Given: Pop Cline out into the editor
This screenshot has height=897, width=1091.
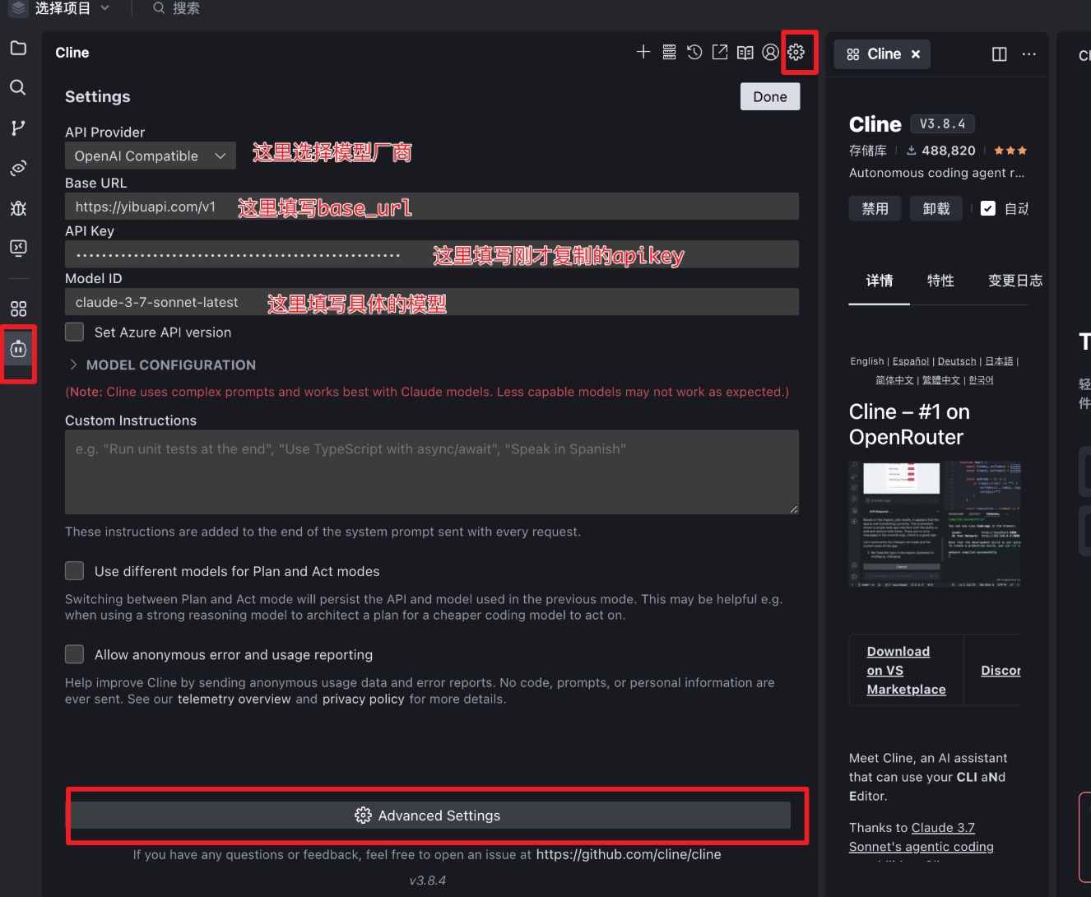Looking at the screenshot, I should [719, 52].
